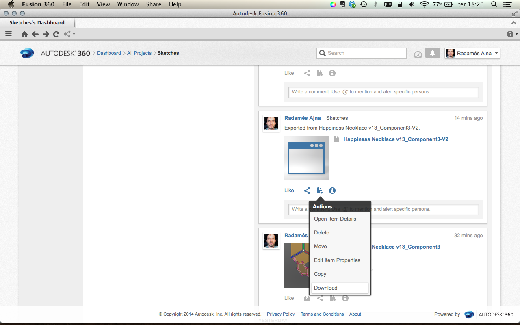Like the Component3-V2 post

(x=289, y=190)
